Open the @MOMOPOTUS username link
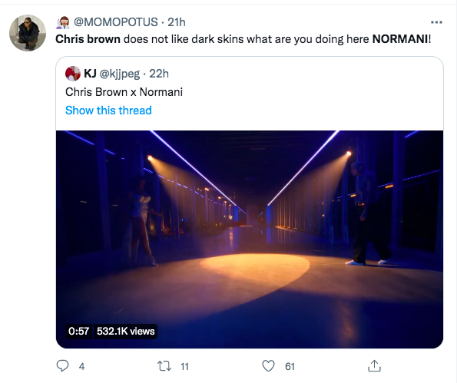457x383 pixels. pos(116,22)
